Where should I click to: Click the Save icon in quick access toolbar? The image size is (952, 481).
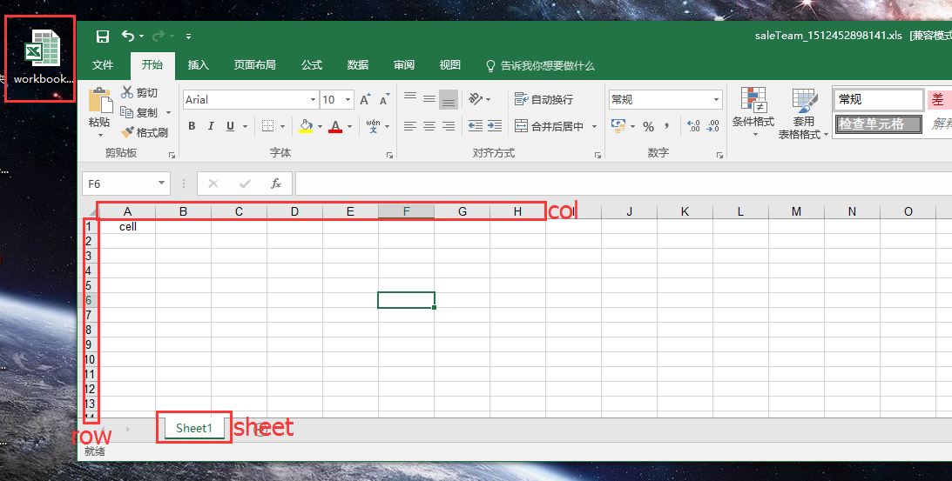pos(103,37)
